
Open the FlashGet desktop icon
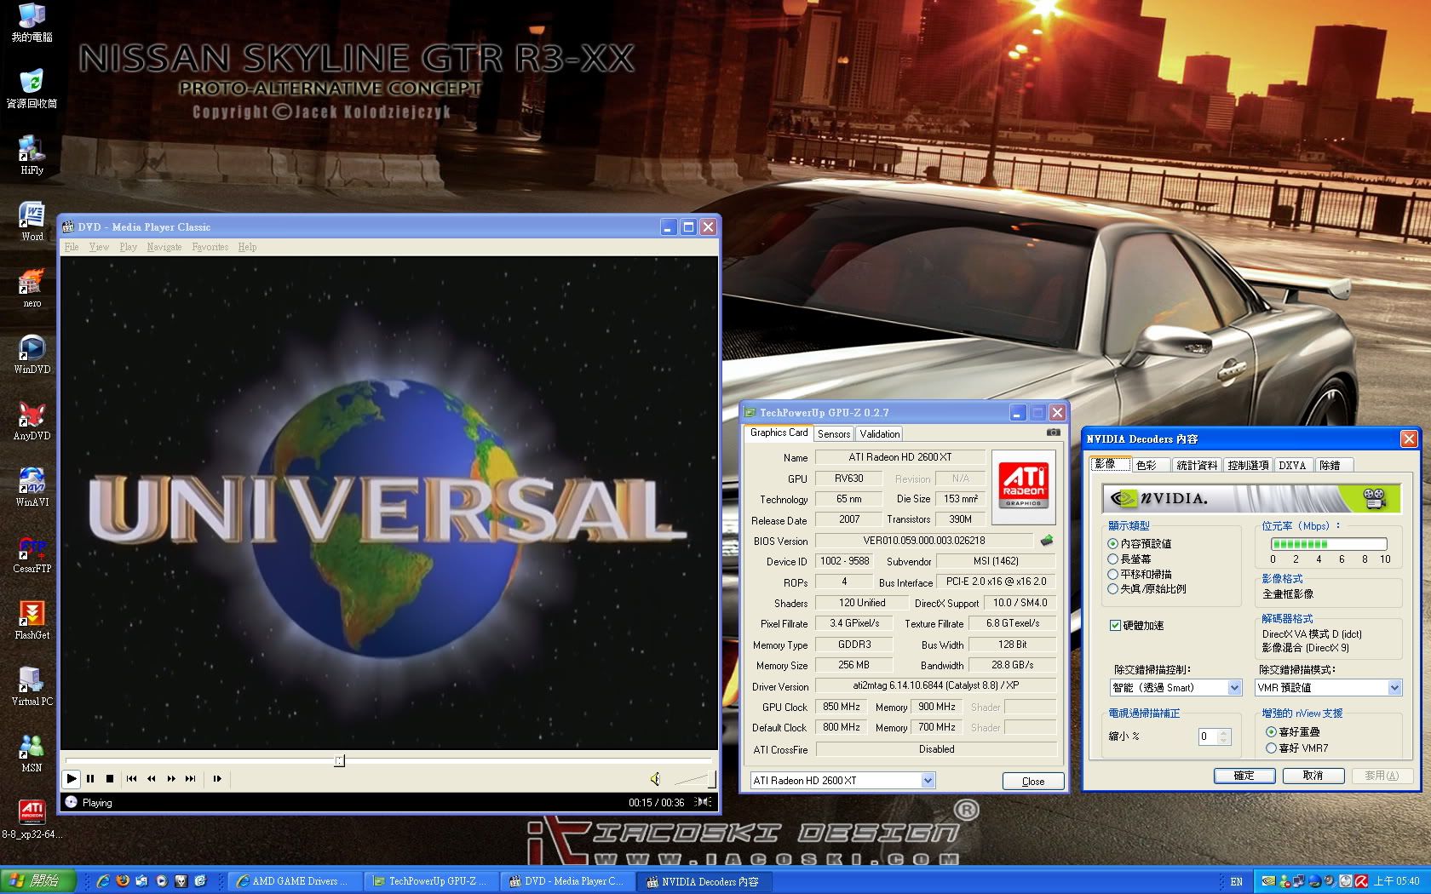point(32,615)
